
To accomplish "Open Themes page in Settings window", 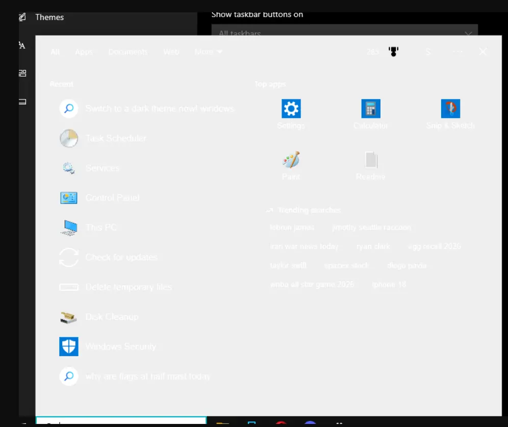I will point(49,17).
